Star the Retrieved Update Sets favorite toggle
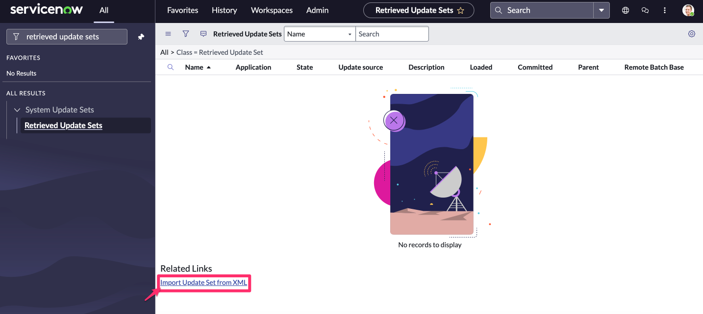The width and height of the screenshot is (703, 314). pos(460,10)
